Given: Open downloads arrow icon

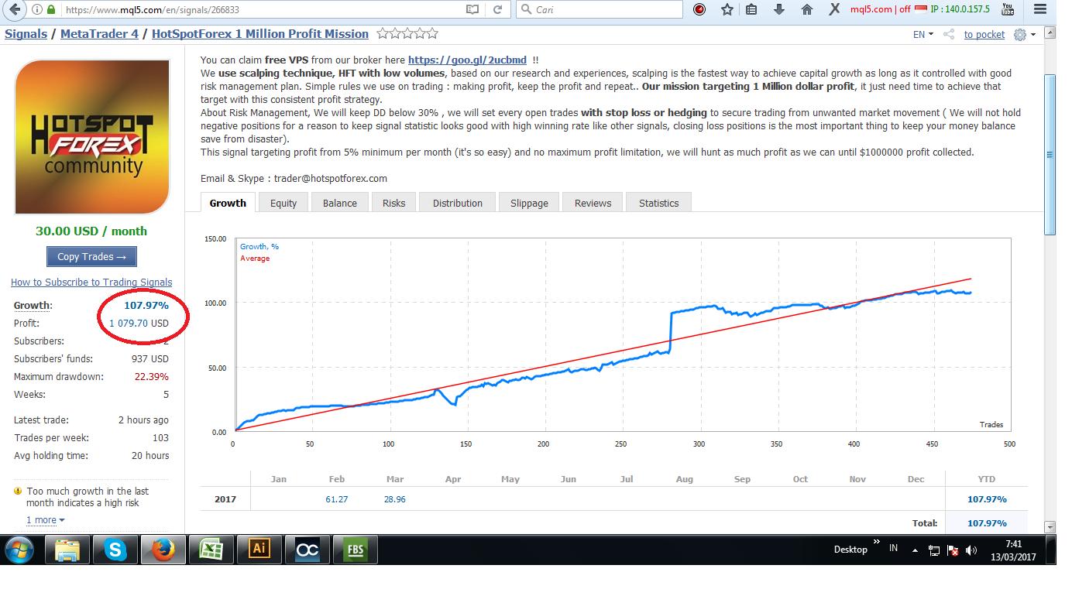Looking at the screenshot, I should pos(779,10).
